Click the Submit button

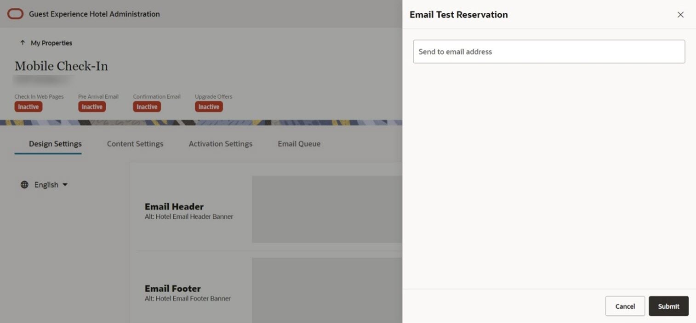(668, 306)
